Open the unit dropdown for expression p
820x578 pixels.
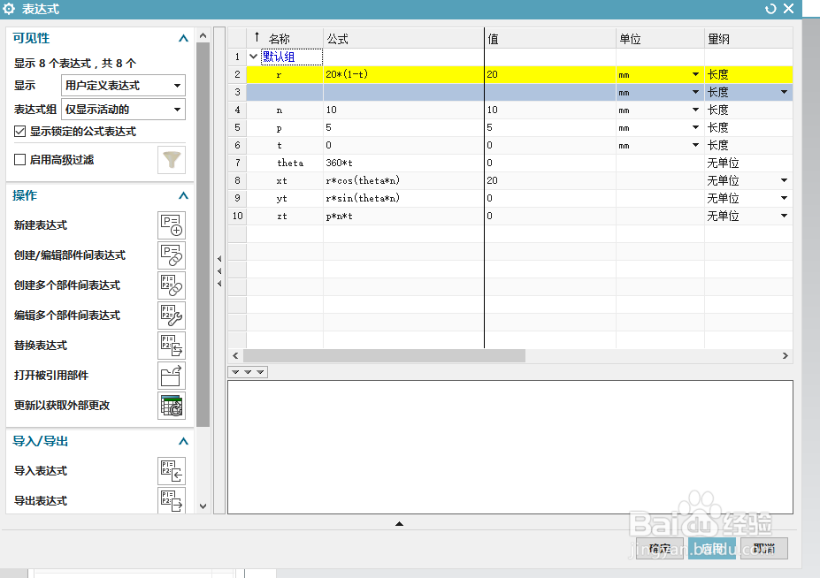tap(695, 127)
